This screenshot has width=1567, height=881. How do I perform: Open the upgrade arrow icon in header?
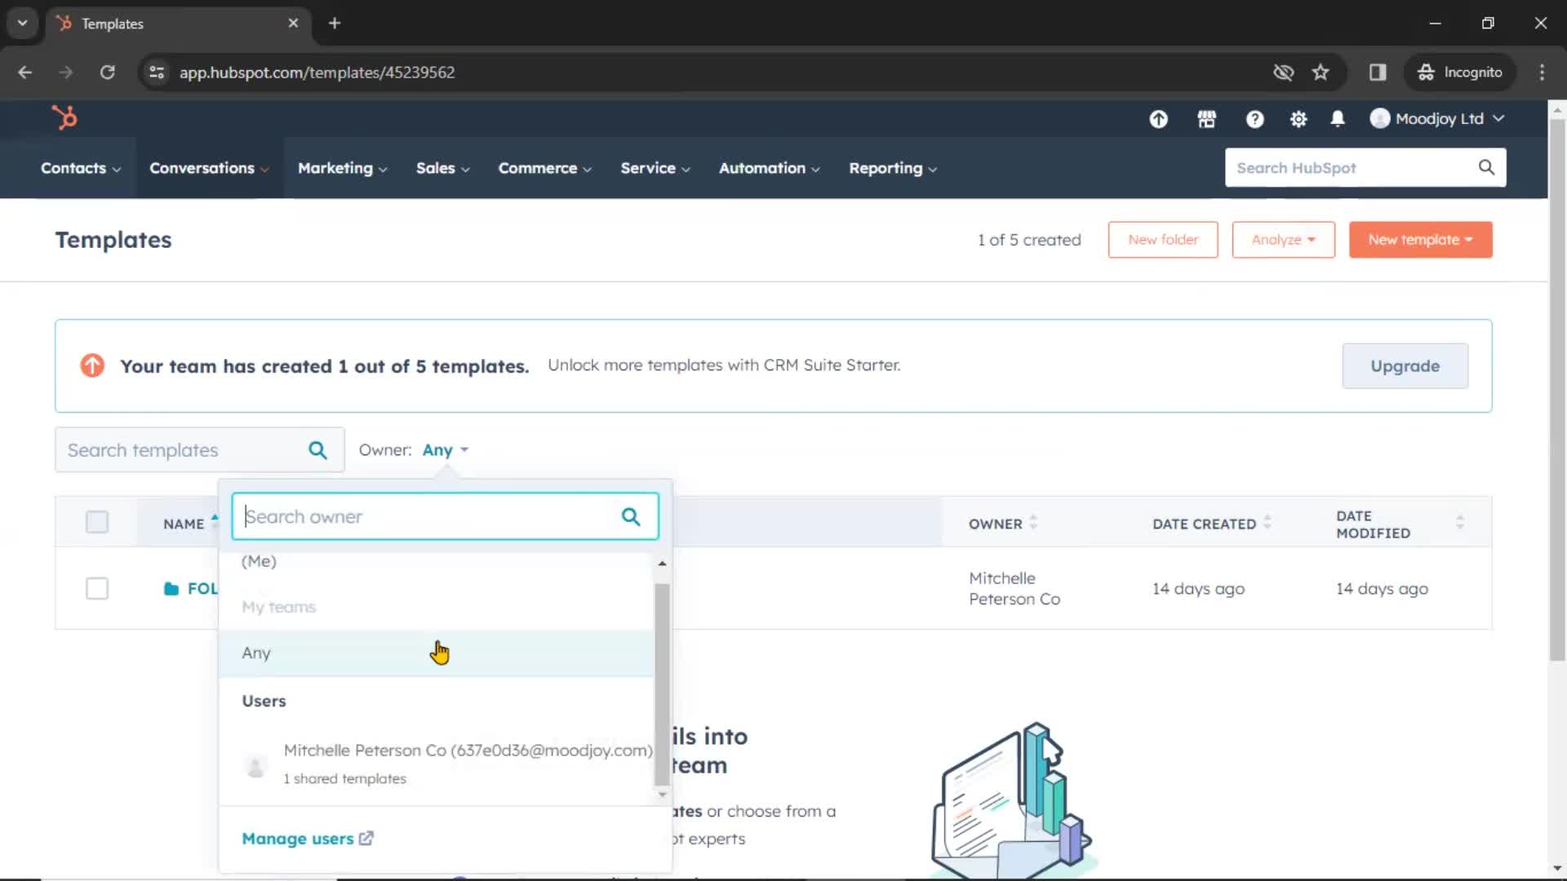1158,119
